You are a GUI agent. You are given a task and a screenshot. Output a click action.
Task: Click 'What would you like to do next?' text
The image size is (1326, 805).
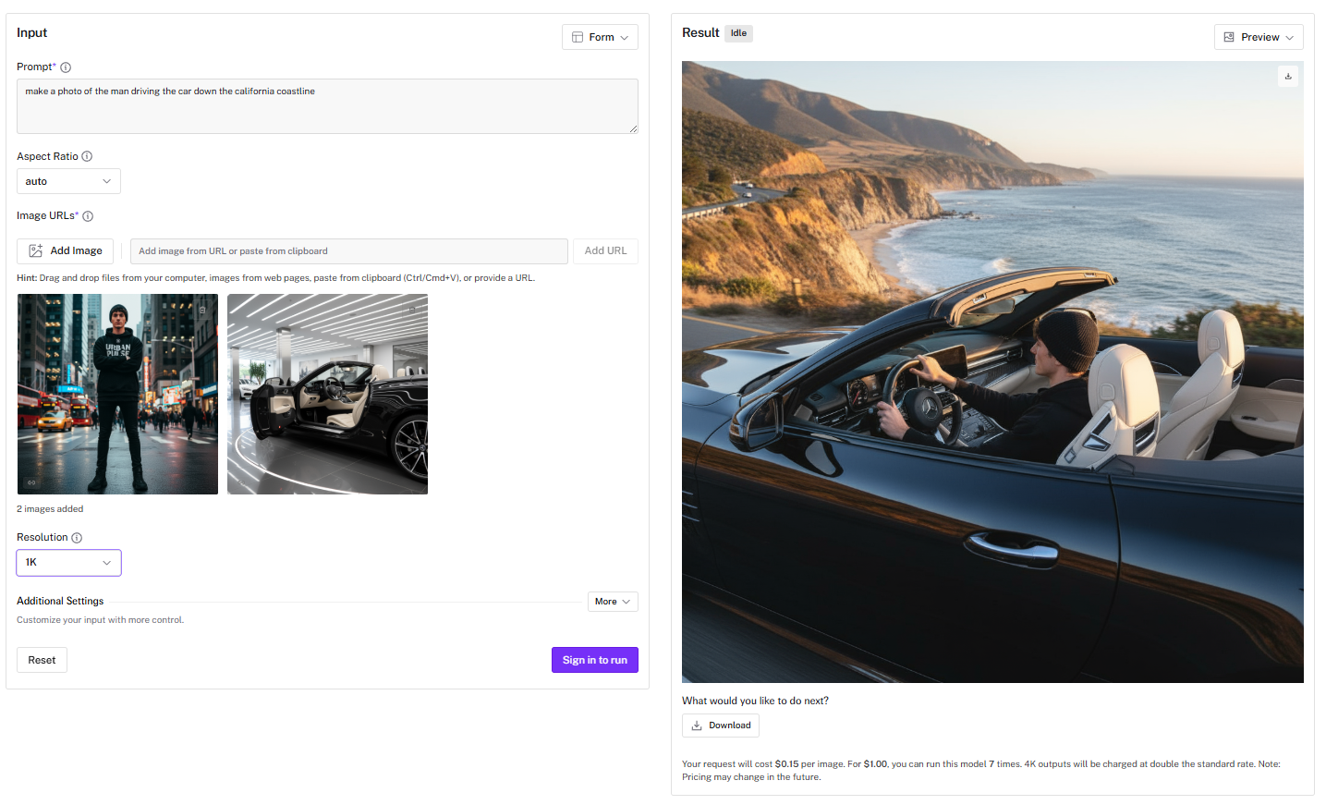pos(755,701)
